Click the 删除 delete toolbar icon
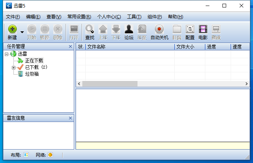 pos(58,32)
